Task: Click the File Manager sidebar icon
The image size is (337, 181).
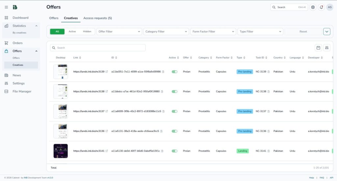Action: click(6, 91)
